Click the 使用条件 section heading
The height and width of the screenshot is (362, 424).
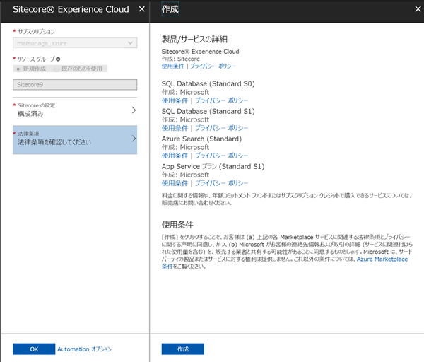tap(177, 225)
